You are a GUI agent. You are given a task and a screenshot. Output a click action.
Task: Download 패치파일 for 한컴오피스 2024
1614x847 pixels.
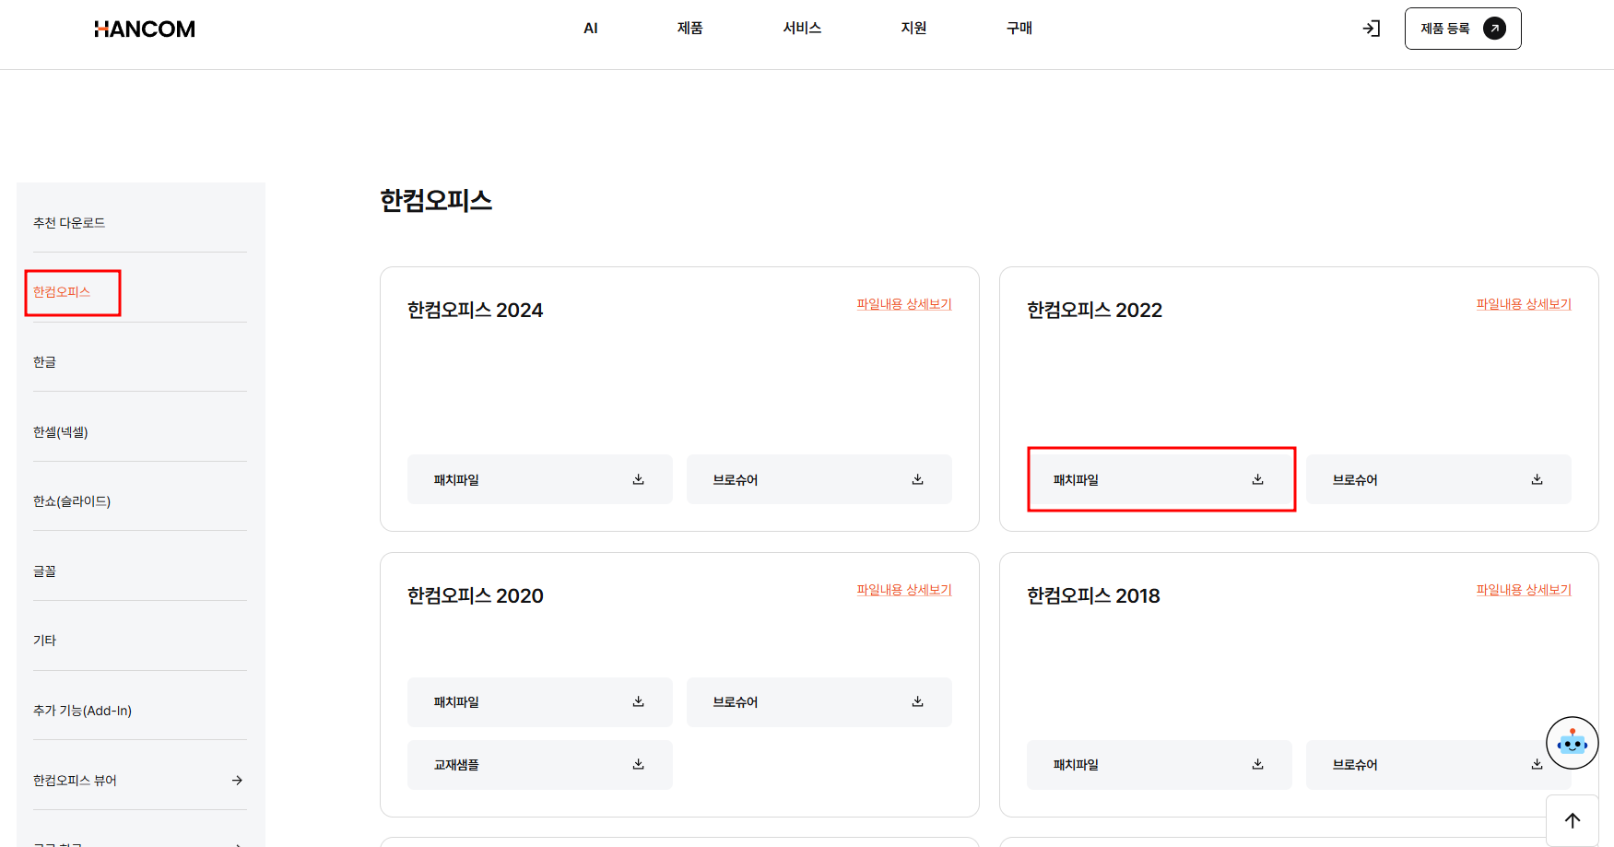pos(540,479)
